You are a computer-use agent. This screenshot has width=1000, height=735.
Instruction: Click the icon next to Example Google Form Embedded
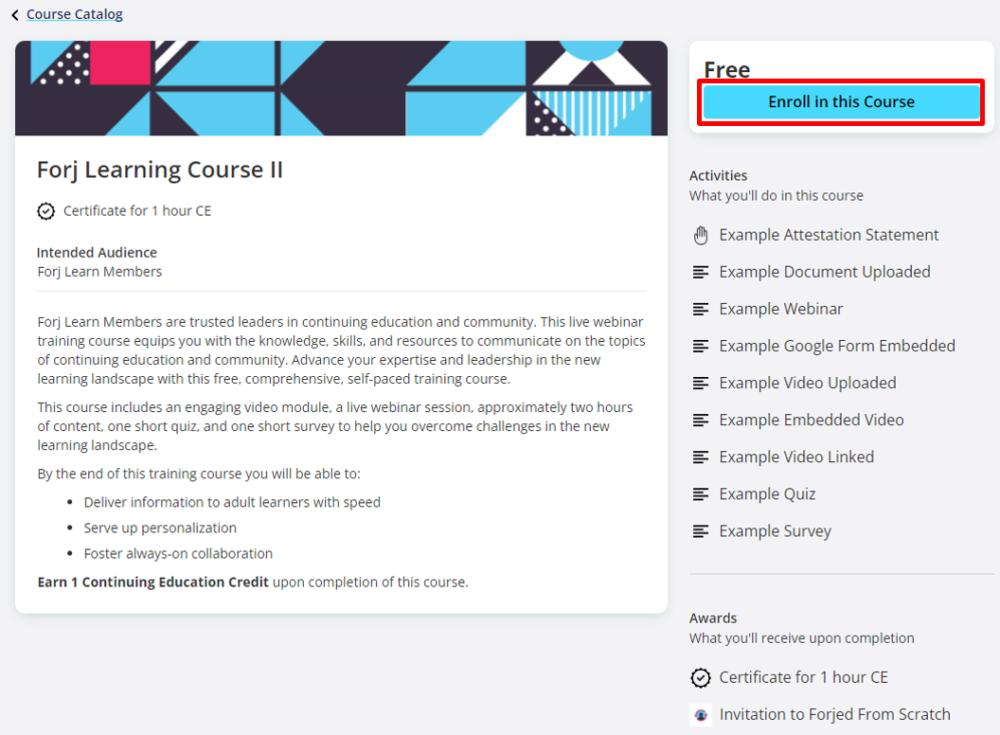(701, 346)
